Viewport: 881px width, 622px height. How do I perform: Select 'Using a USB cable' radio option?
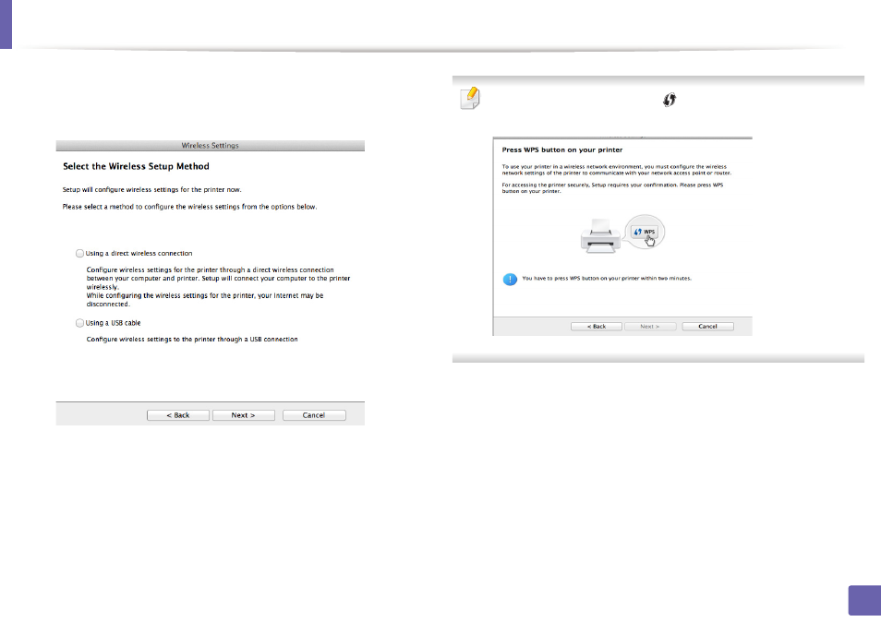pos(79,323)
